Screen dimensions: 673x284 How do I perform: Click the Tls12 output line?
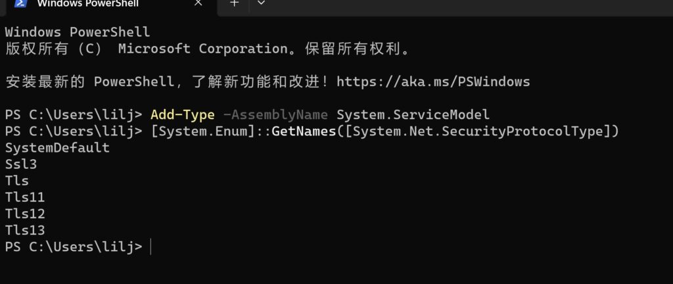click(x=25, y=214)
